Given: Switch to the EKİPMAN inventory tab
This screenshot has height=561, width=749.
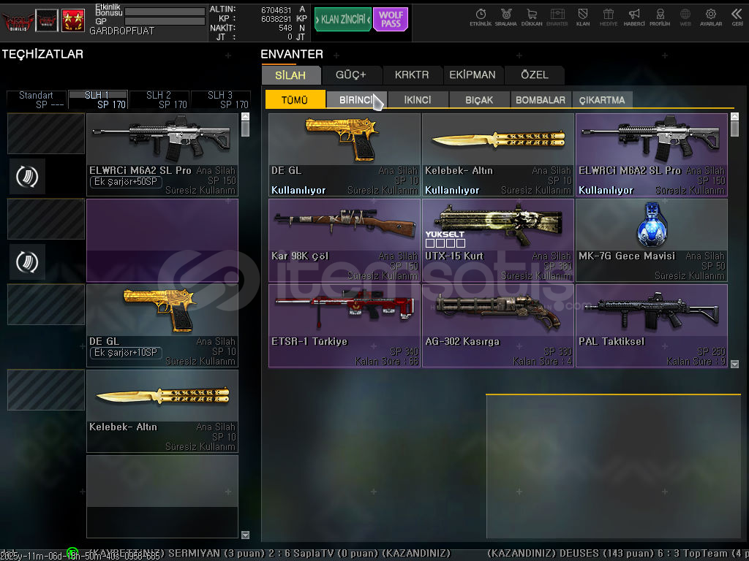Looking at the screenshot, I should [x=473, y=75].
